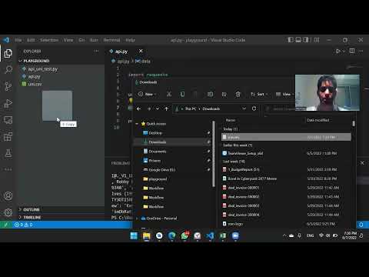Open recent locations chevron beside forward arrow

158,108
